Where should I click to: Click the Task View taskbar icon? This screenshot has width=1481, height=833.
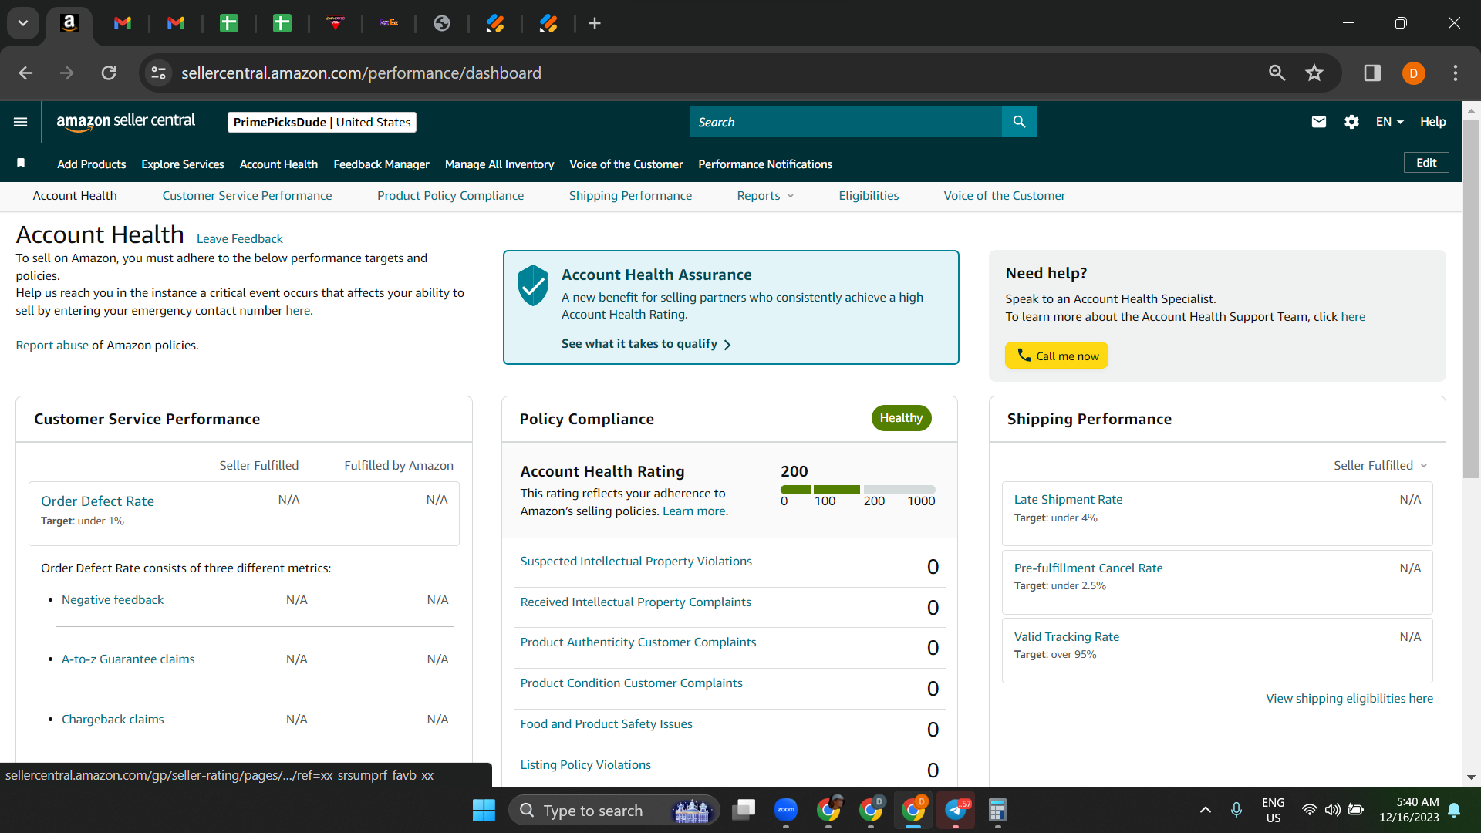click(x=744, y=810)
